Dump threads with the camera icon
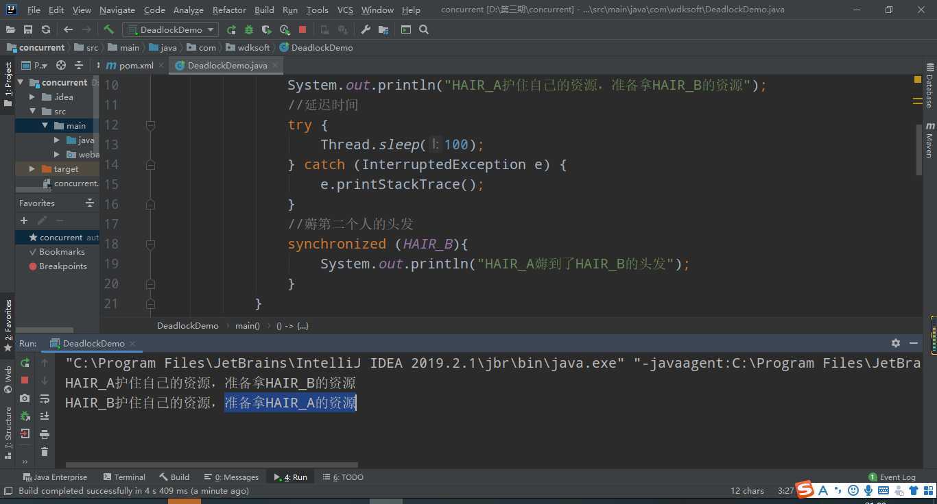Screen dimensions: 937x504 (x=25, y=398)
